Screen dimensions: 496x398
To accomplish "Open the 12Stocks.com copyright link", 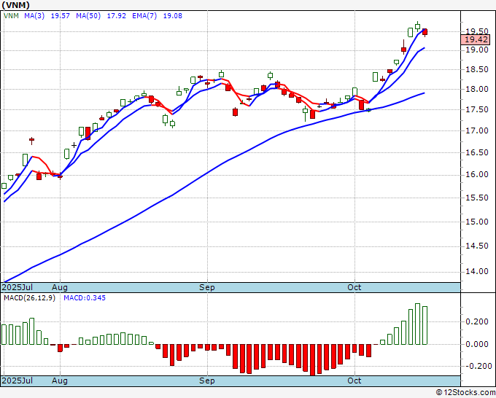I will [465, 393].
